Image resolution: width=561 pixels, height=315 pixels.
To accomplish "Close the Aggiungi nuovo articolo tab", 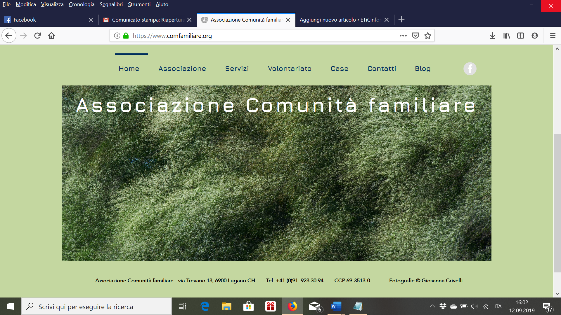I will click(387, 20).
